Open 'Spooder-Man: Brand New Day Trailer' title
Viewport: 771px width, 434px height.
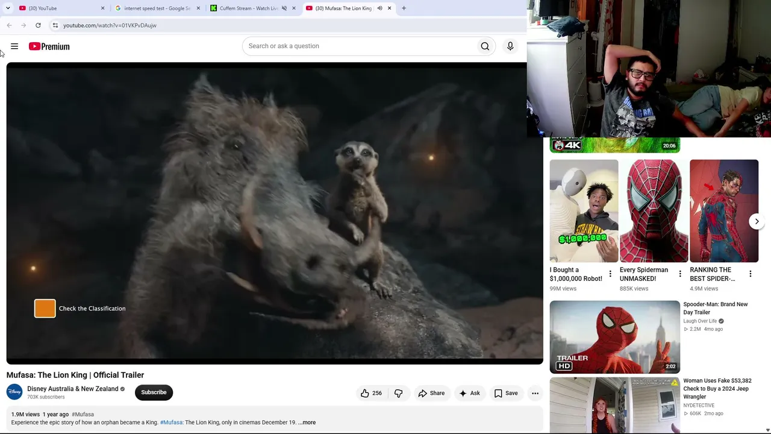pos(716,308)
